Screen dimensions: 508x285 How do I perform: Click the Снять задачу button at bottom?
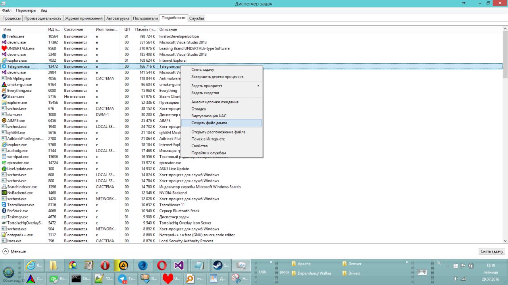492,251
